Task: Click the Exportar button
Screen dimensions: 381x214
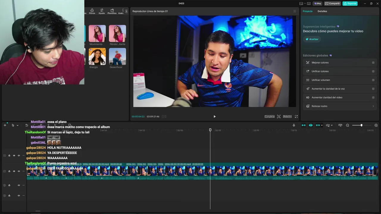Action: click(350, 4)
